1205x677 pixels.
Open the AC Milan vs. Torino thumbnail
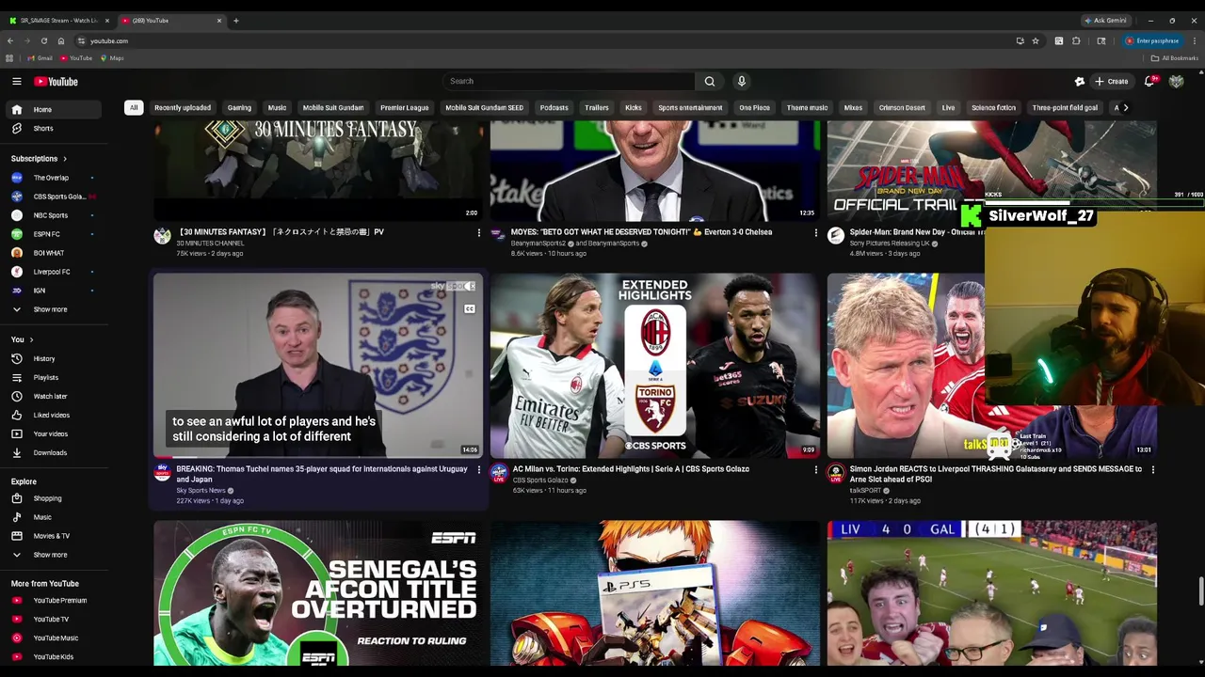(x=654, y=365)
